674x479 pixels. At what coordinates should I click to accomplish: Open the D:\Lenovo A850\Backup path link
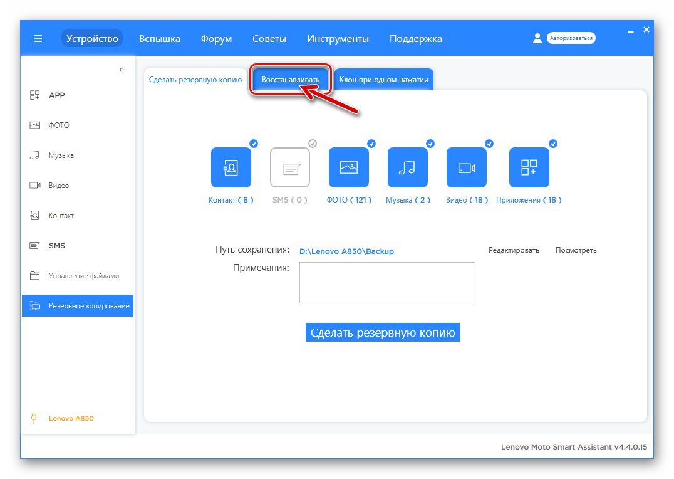pyautogui.click(x=346, y=251)
